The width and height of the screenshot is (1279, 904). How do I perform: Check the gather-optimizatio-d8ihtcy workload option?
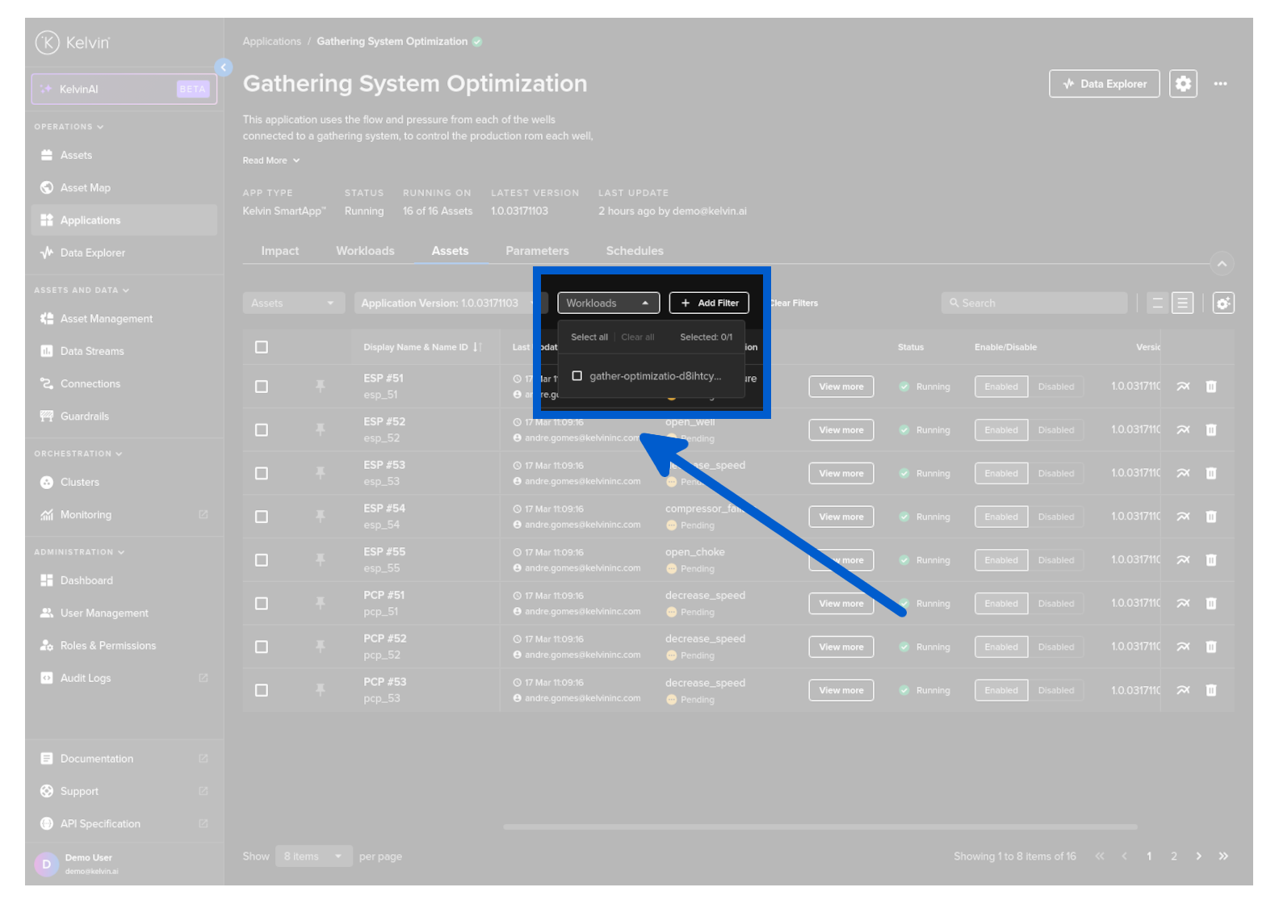click(577, 376)
